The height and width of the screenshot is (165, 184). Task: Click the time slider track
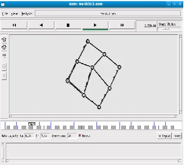[91, 126]
